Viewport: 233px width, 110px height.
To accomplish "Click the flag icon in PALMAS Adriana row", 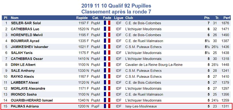I will click(x=107, y=106).
